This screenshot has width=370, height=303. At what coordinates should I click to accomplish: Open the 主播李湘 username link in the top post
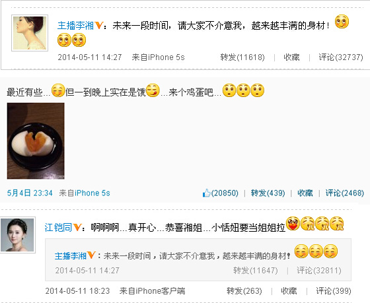[x=75, y=26]
